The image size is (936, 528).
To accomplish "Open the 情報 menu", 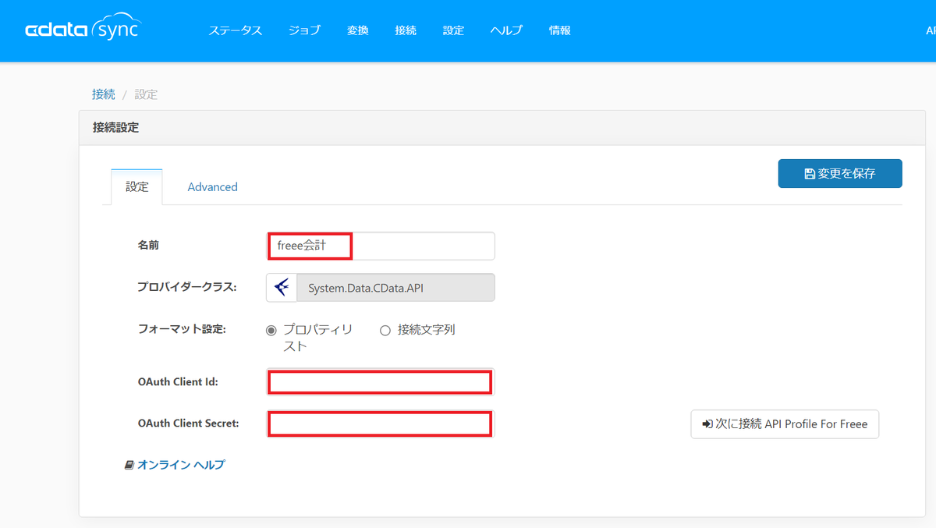I will click(560, 30).
